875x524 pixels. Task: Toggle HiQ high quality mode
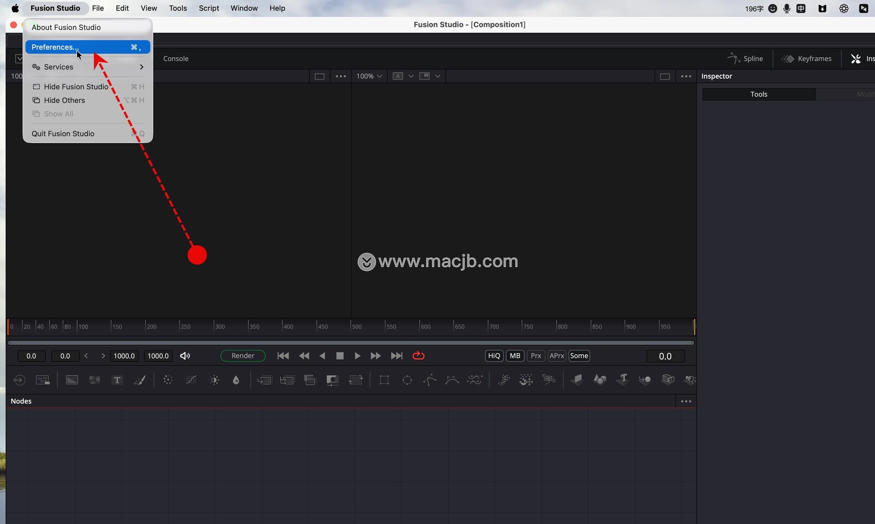[x=494, y=356]
